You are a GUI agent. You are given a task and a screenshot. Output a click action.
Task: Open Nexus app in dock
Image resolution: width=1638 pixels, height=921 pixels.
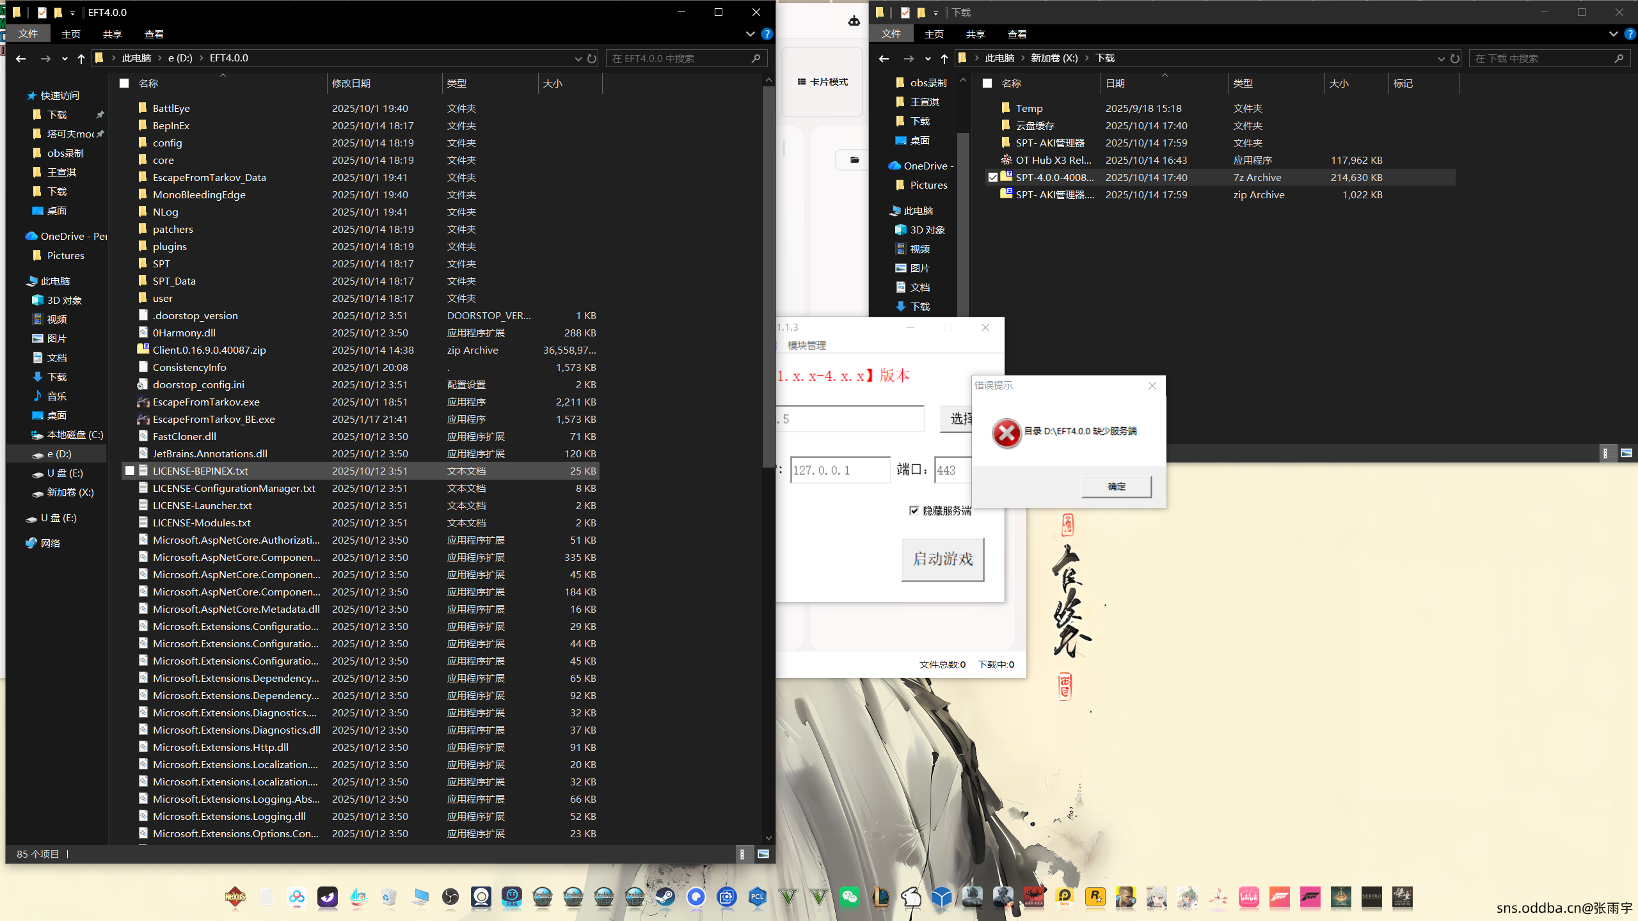(235, 897)
